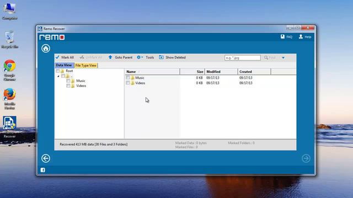
Task: Open the Help link text
Action: pos(308,37)
